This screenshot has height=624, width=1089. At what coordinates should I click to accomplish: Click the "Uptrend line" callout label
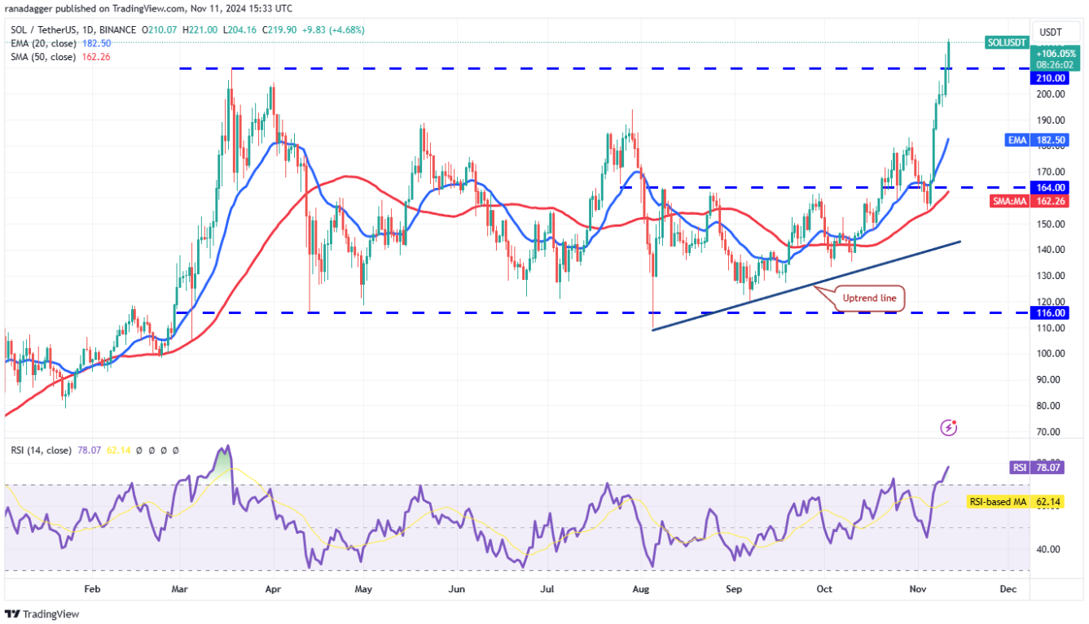pos(869,299)
